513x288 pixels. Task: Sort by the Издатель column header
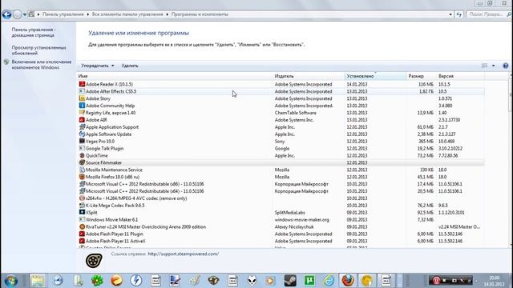[309, 76]
